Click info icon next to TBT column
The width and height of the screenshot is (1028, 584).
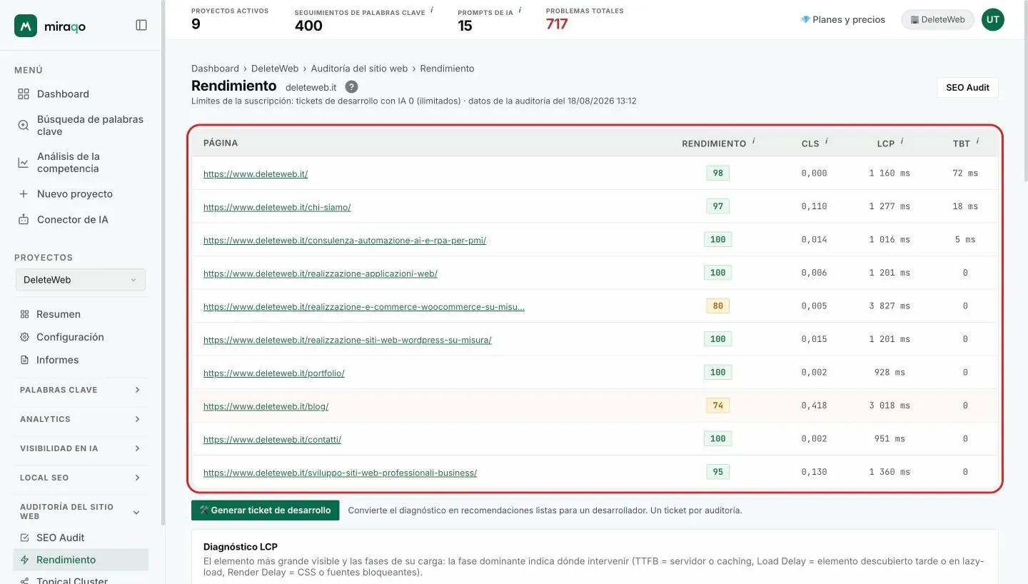[x=978, y=141]
